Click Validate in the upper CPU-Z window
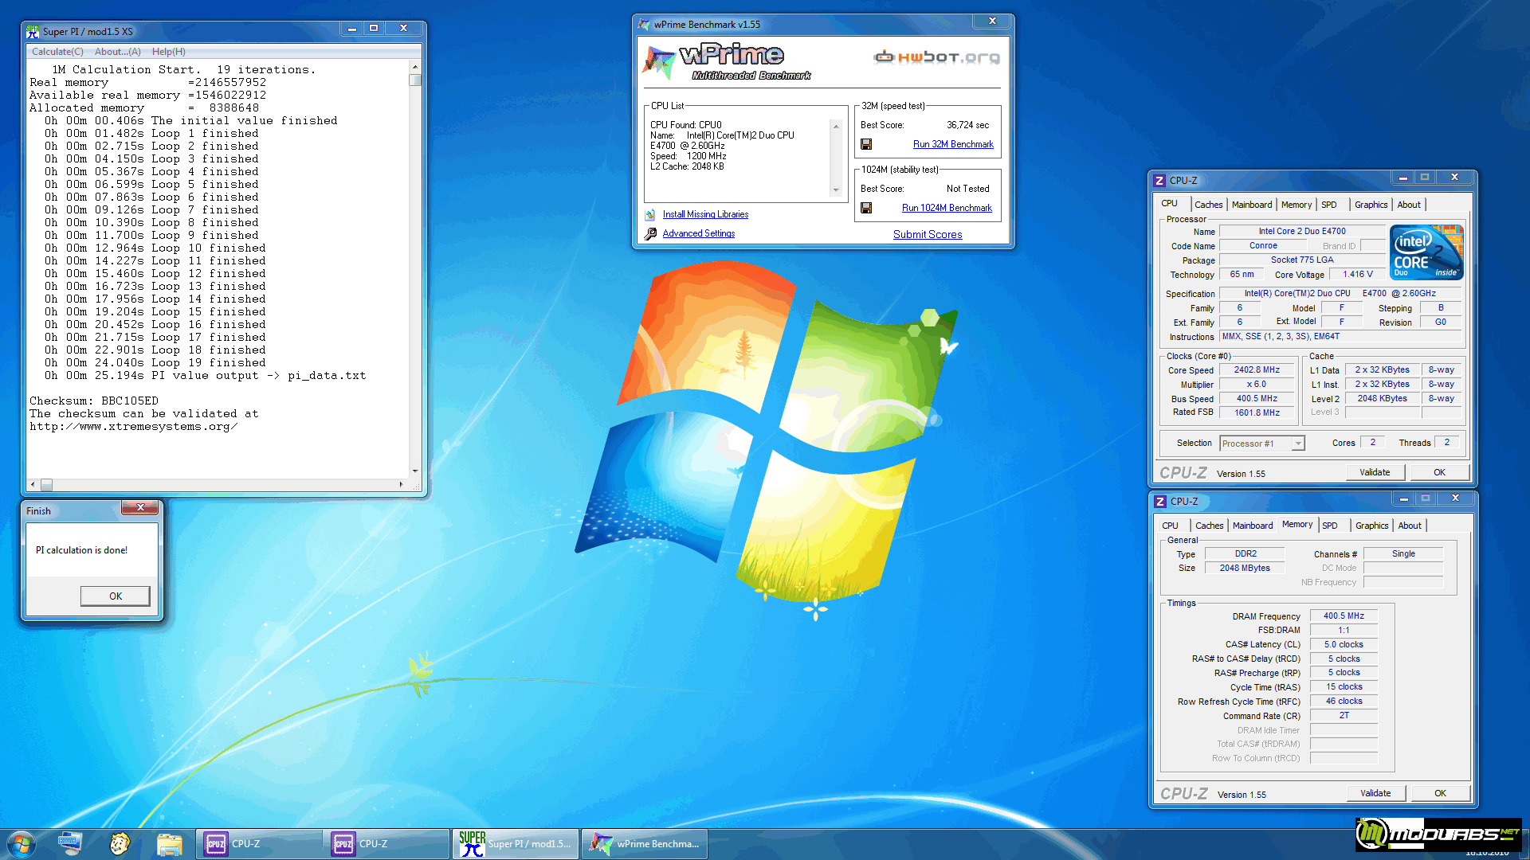 point(1375,472)
